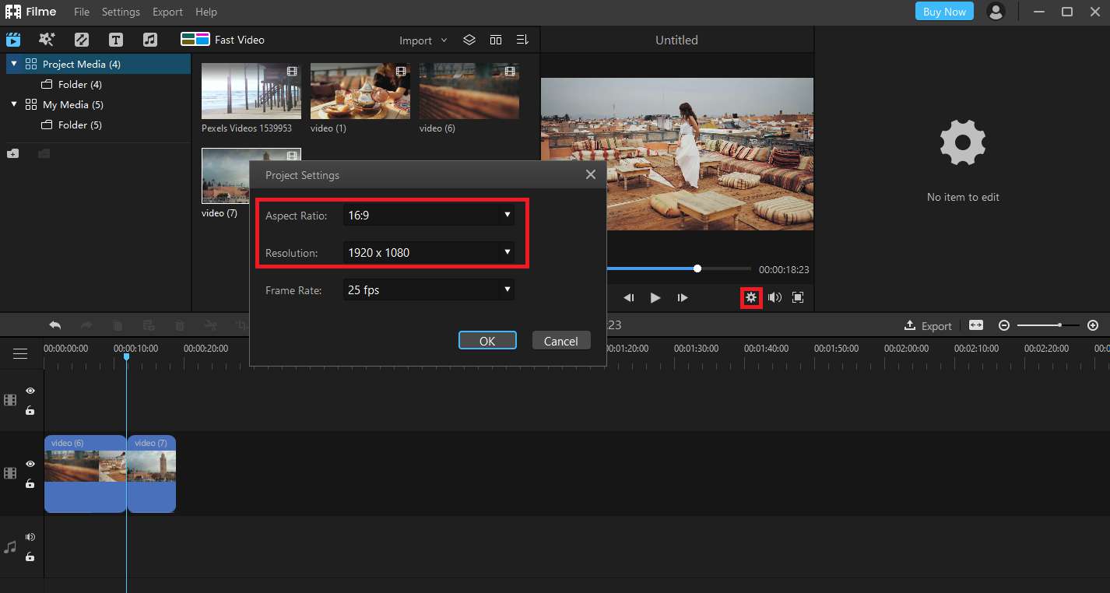
Task: Select the video (1) thumbnail
Action: [x=360, y=91]
